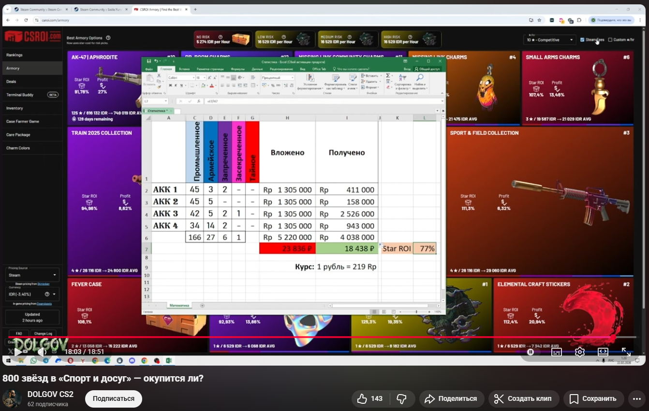Viewport: 649px width, 411px height.
Task: Open video player settings gear
Action: [x=580, y=352]
